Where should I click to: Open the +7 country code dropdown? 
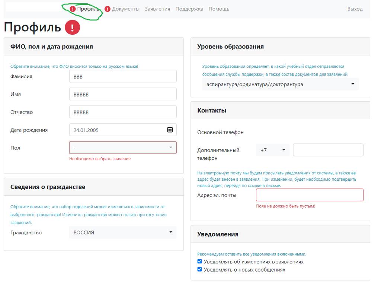coord(273,150)
